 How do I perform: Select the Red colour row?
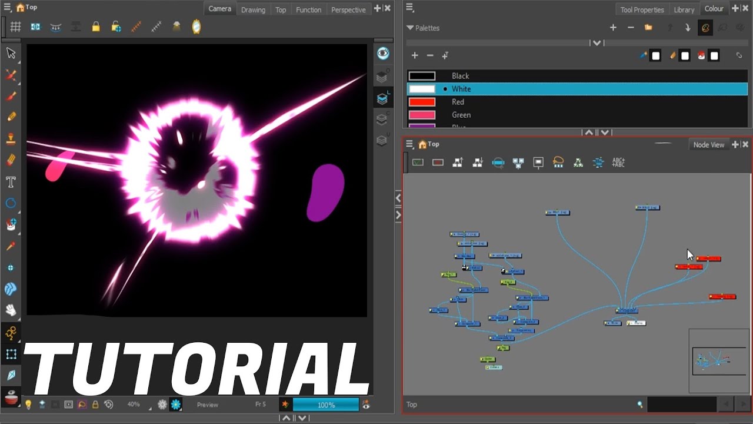577,102
